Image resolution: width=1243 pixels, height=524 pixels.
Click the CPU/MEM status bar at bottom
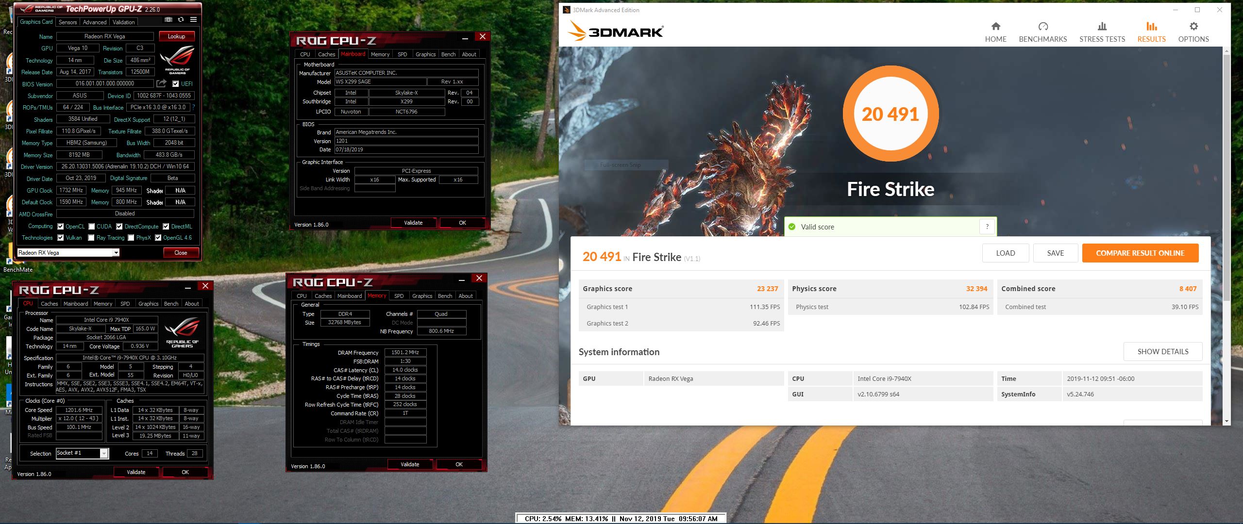tap(621, 519)
